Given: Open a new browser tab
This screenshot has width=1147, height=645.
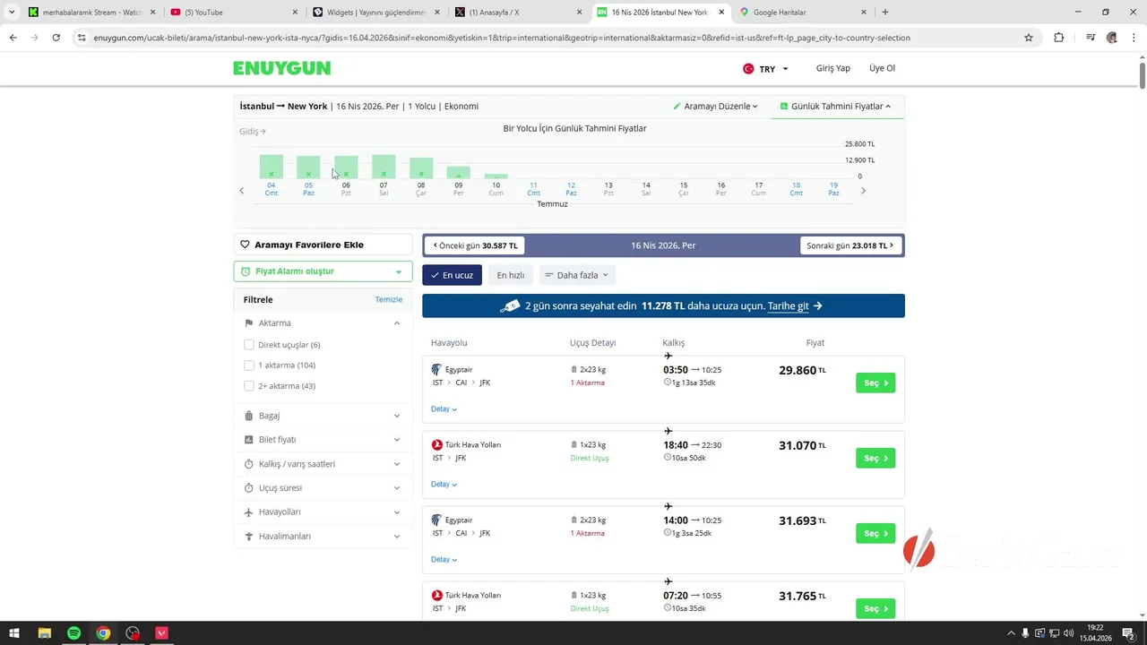Looking at the screenshot, I should (885, 13).
